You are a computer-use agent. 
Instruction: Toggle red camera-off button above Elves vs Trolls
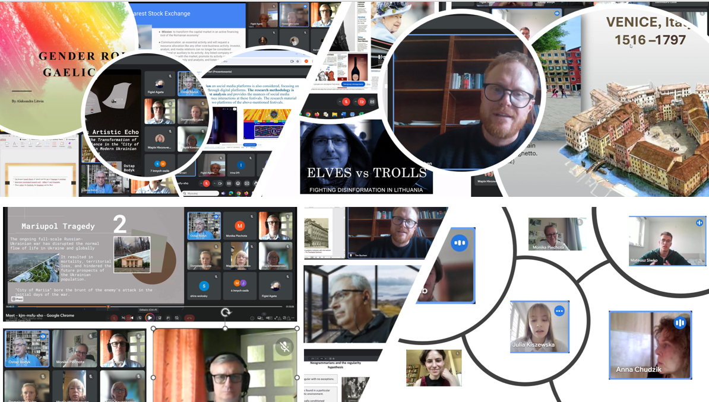pyautogui.click(x=362, y=101)
